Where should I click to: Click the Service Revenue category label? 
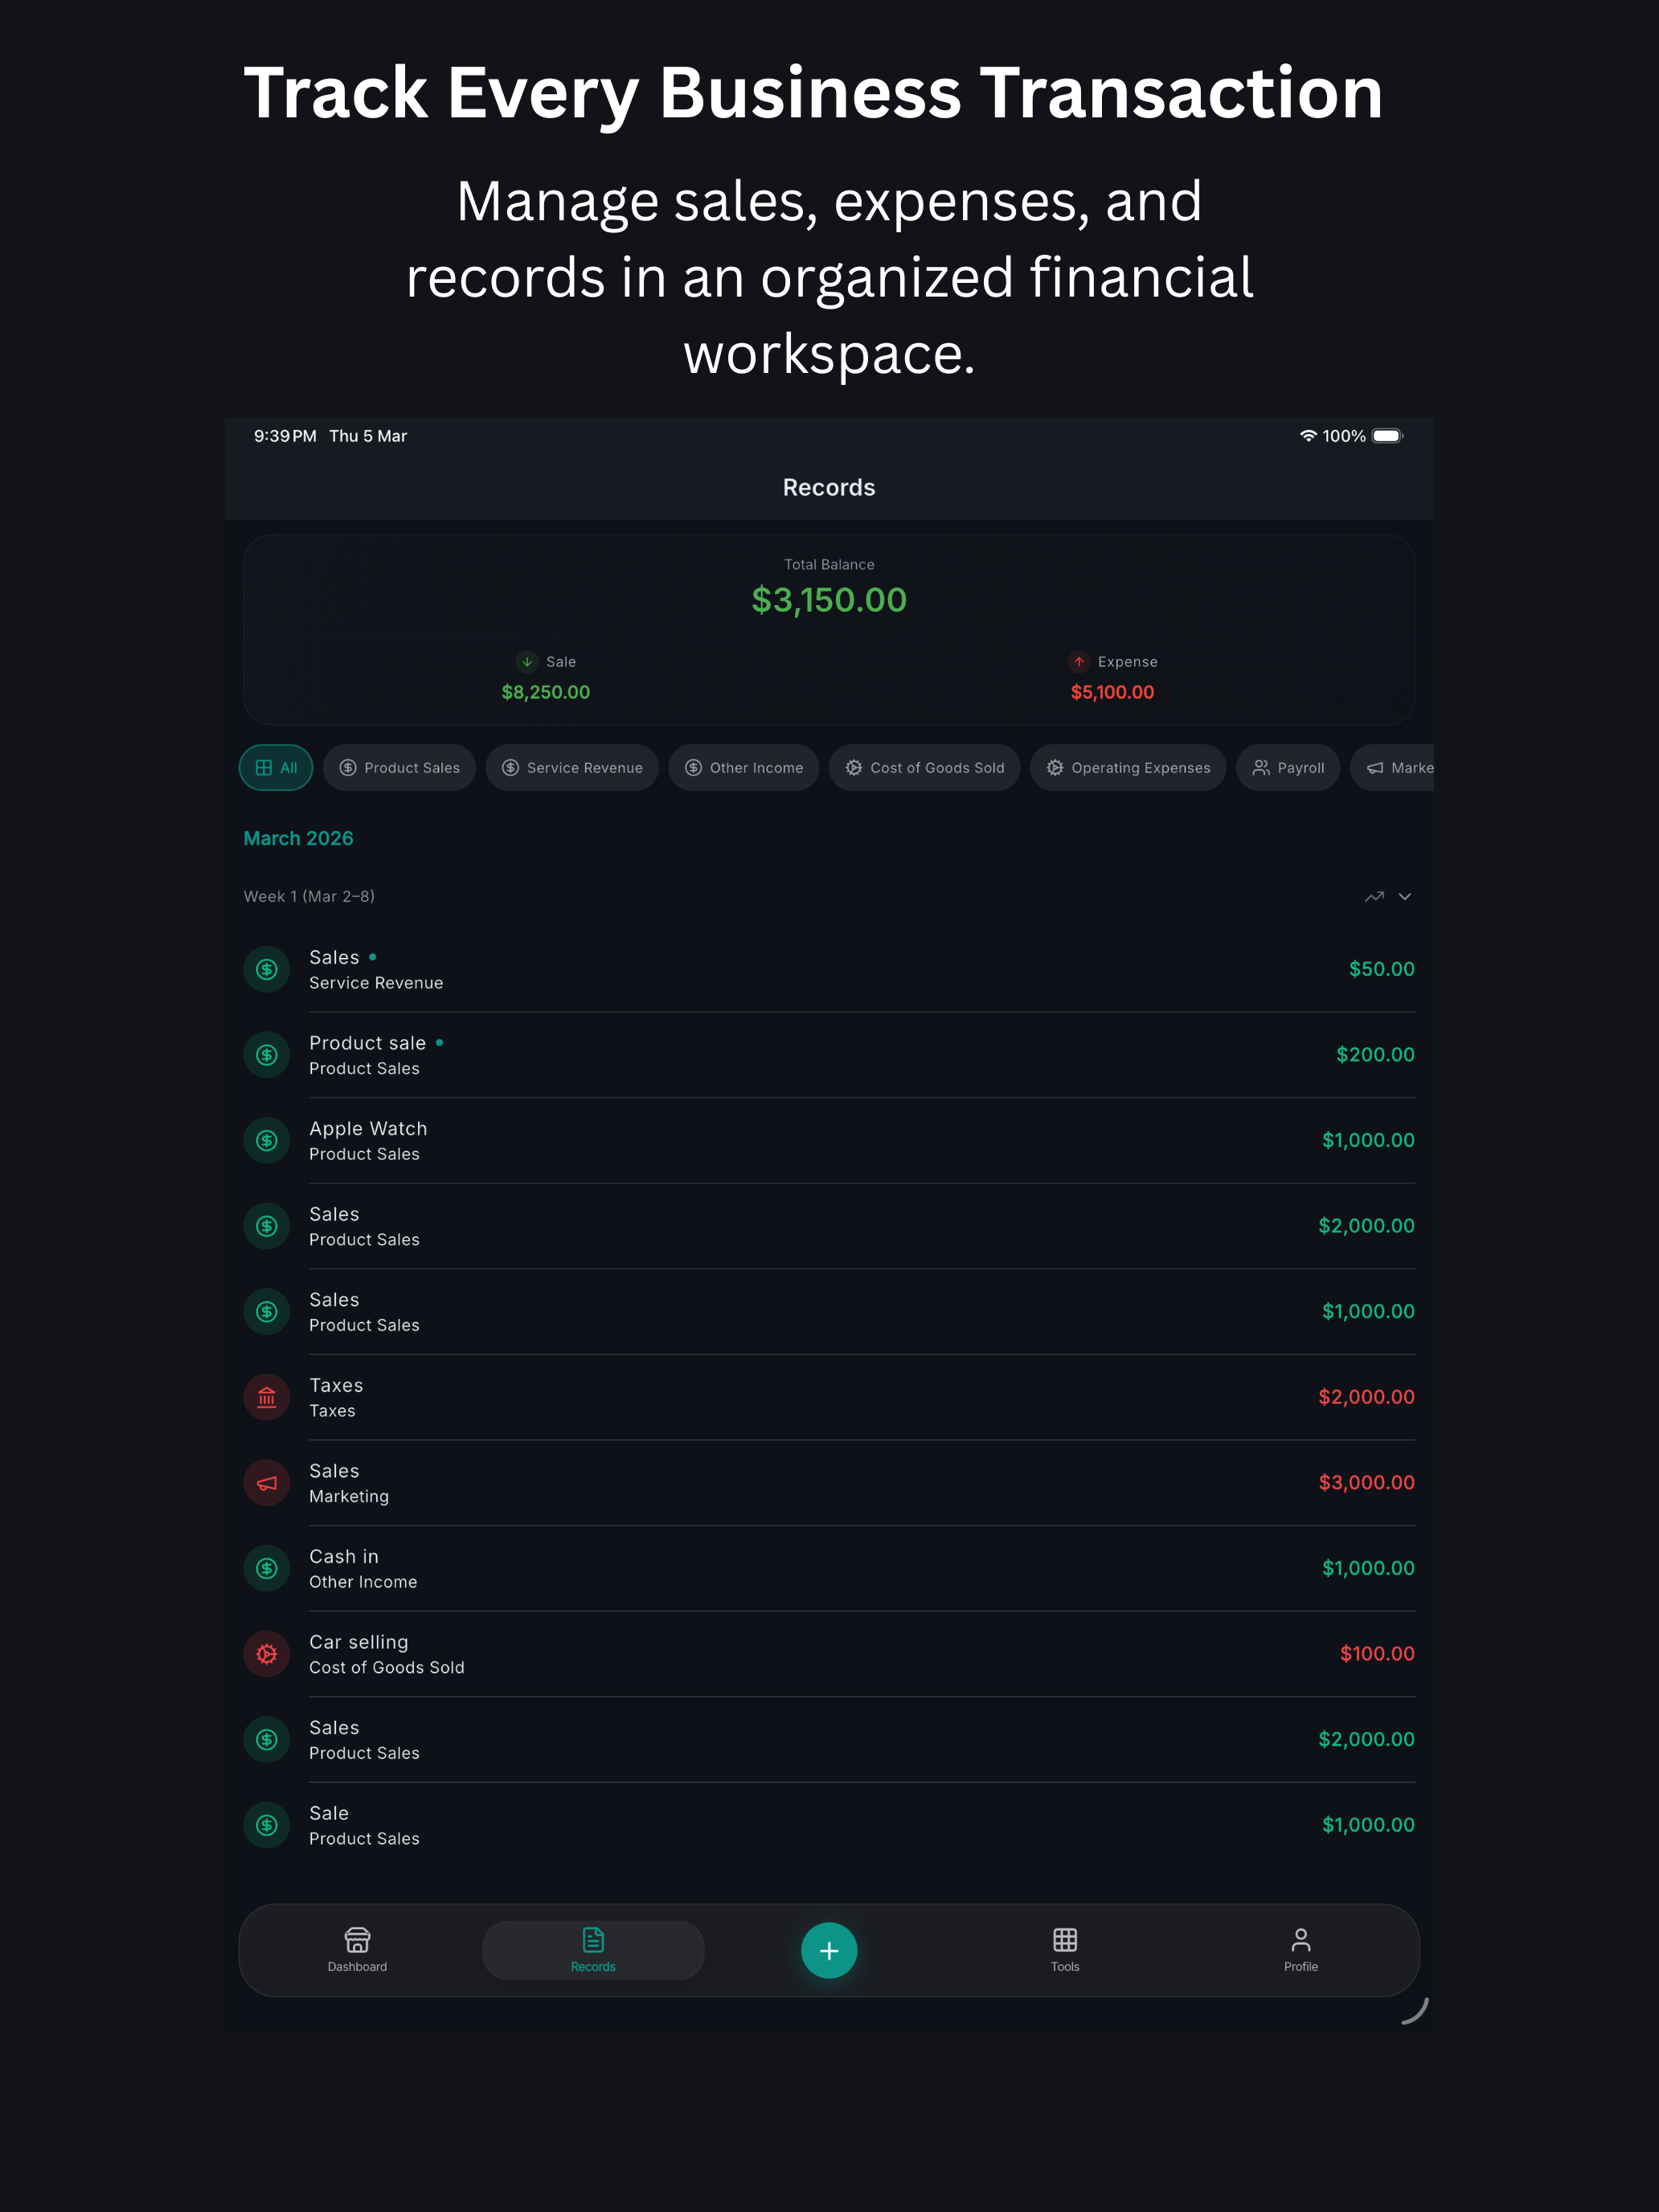[376, 983]
